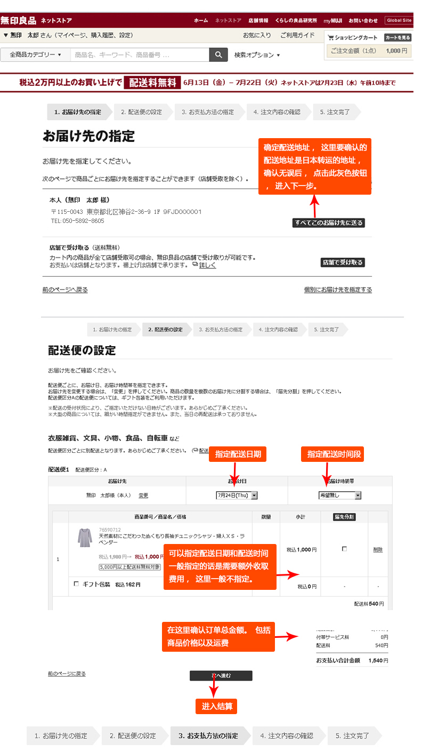Image resolution: width=422 pixels, height=752 pixels.
Task: Click 個別にお届け先を指定する link
Action: [x=338, y=290]
